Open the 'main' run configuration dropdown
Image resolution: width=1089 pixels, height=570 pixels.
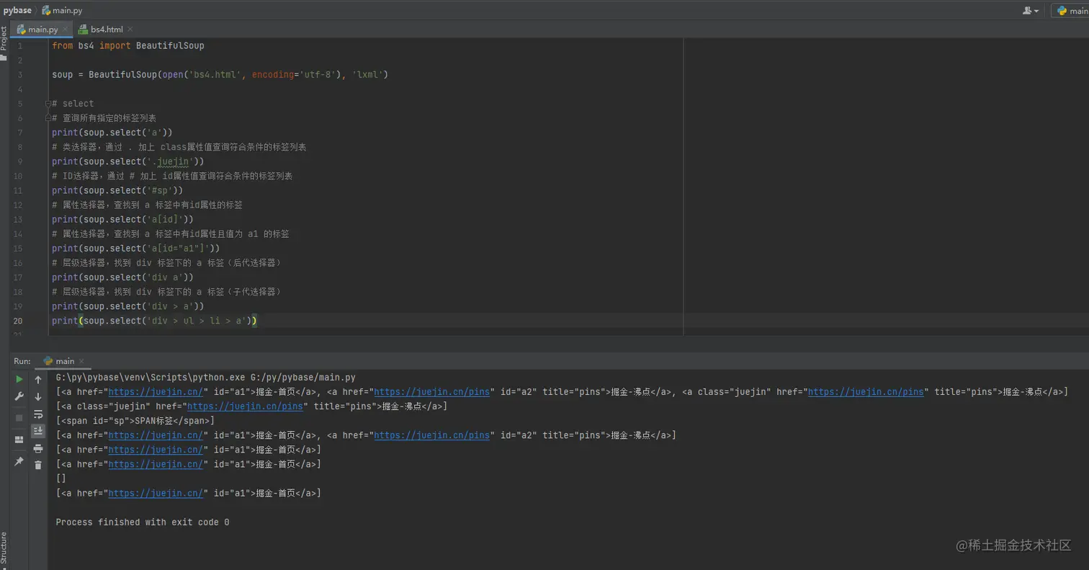1071,11
